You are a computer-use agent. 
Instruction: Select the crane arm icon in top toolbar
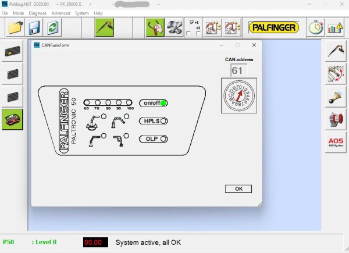point(104,27)
